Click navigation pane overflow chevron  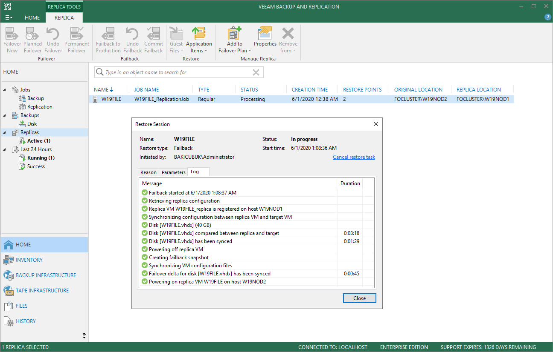click(84, 335)
